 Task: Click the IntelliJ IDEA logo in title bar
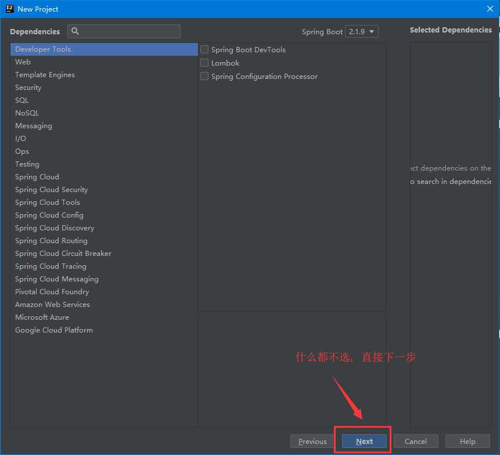[x=9, y=9]
